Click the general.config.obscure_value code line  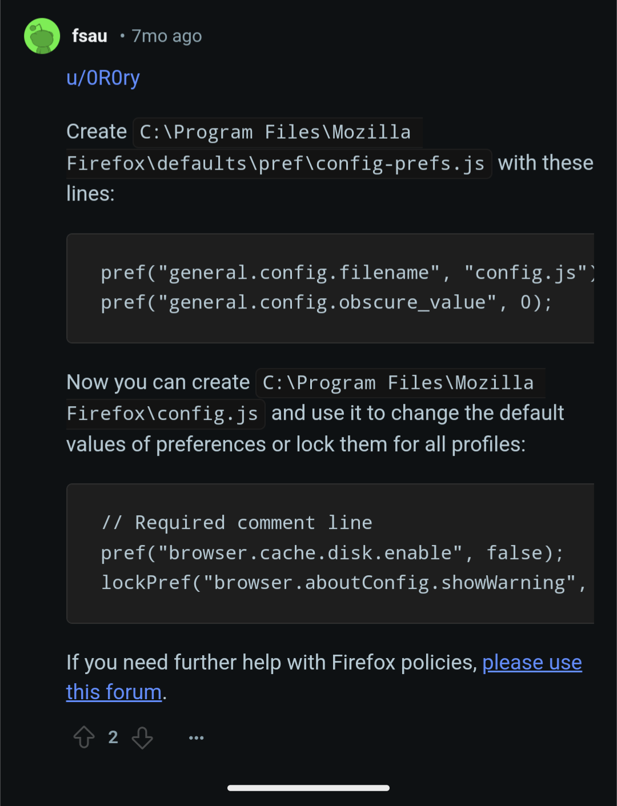click(x=326, y=302)
